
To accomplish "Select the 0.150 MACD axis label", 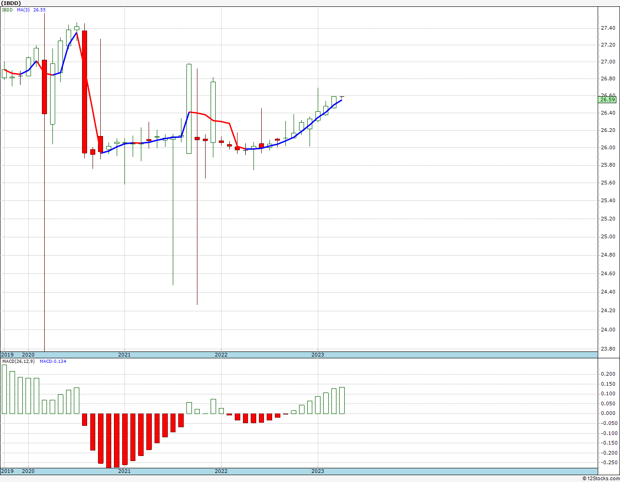I will click(x=608, y=384).
